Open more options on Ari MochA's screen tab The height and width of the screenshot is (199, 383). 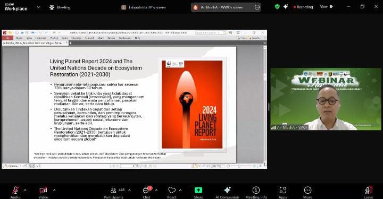pyautogui.click(x=257, y=7)
